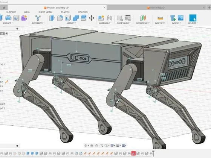Click the Construct Offset Plane icon
This screenshot has height=158, width=211.
pos(143,18)
